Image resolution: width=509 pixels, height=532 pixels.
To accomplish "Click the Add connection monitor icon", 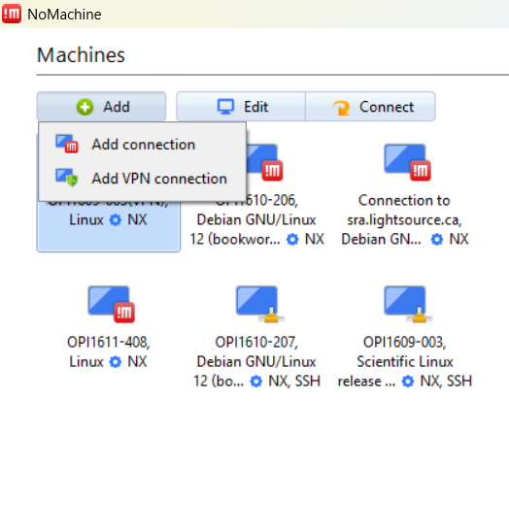I will (67, 144).
